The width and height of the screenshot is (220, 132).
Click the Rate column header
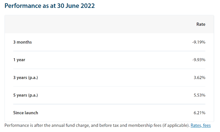pyautogui.click(x=201, y=24)
